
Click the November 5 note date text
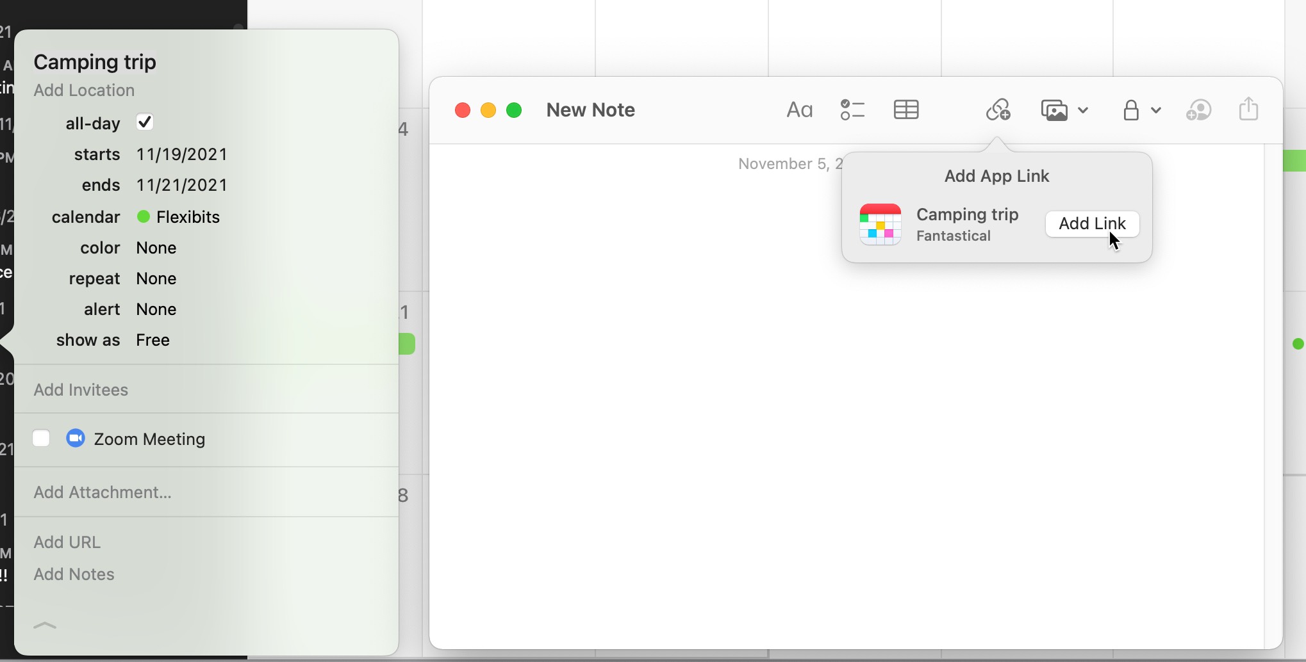(790, 164)
